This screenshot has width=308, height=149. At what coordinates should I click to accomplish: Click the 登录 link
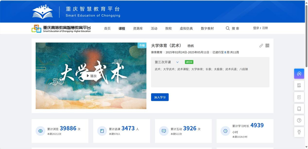pos(256,28)
